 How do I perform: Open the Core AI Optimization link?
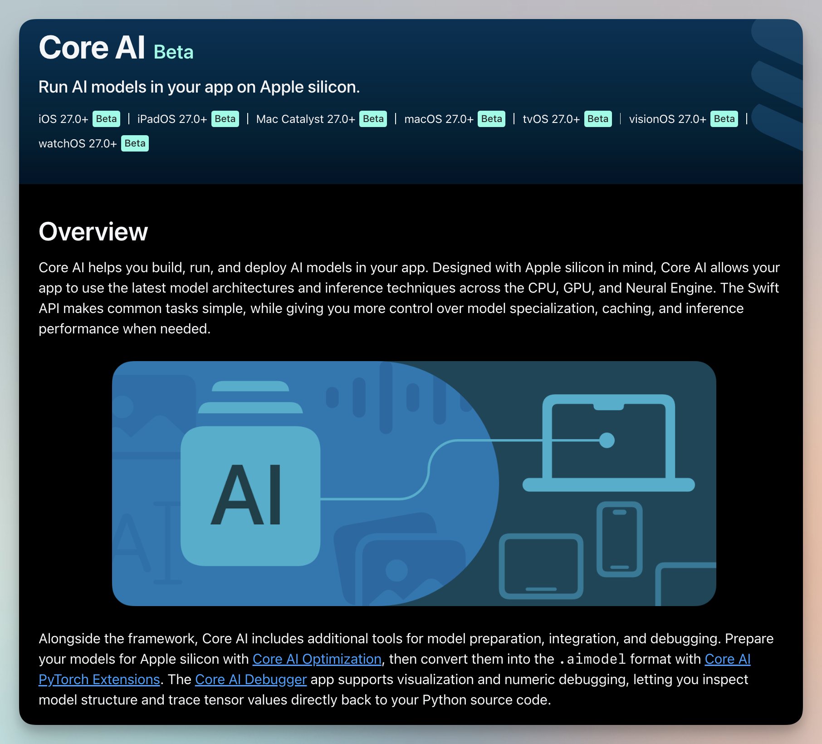[317, 659]
